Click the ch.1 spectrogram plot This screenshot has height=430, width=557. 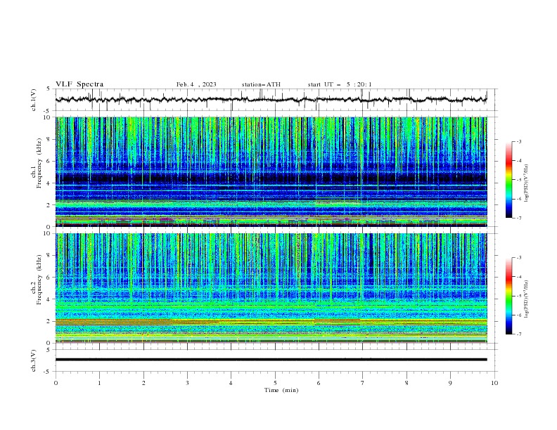(x=271, y=171)
